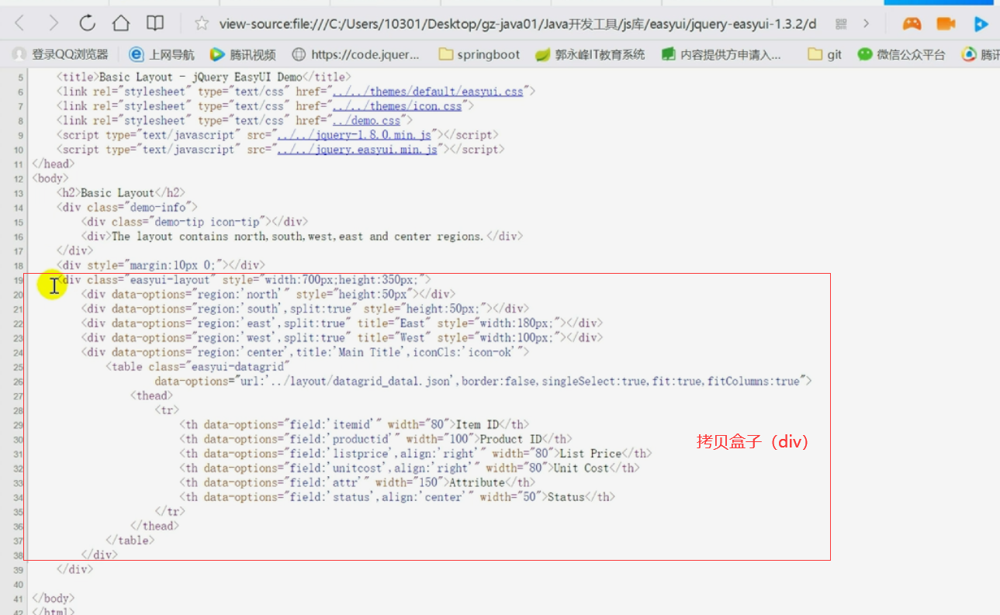Open 郭永峰IT教育系统 bookmark
This screenshot has width=1000, height=615.
(x=590, y=54)
